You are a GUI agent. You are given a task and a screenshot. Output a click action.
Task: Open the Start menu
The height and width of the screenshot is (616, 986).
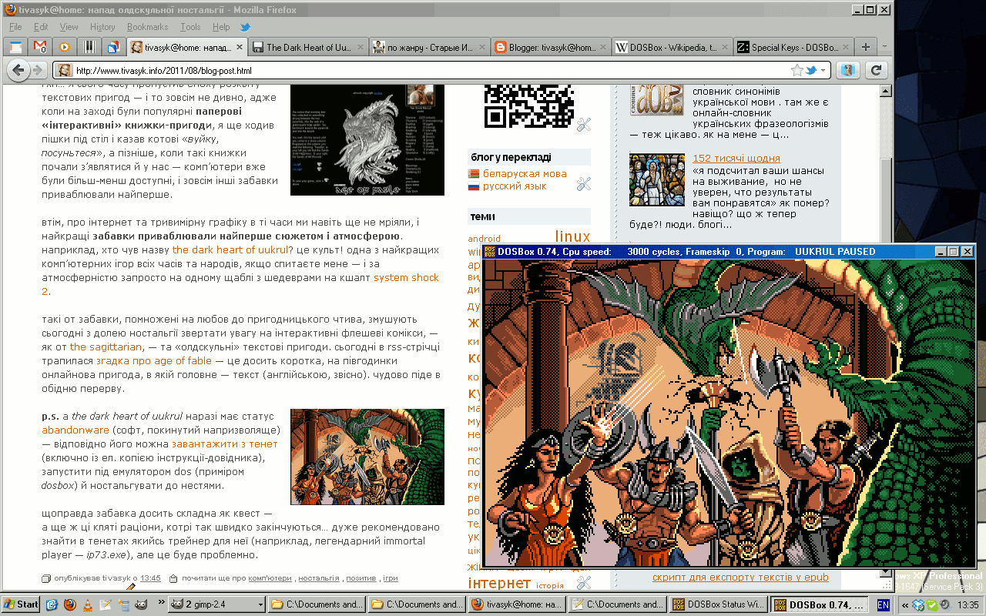click(x=21, y=604)
